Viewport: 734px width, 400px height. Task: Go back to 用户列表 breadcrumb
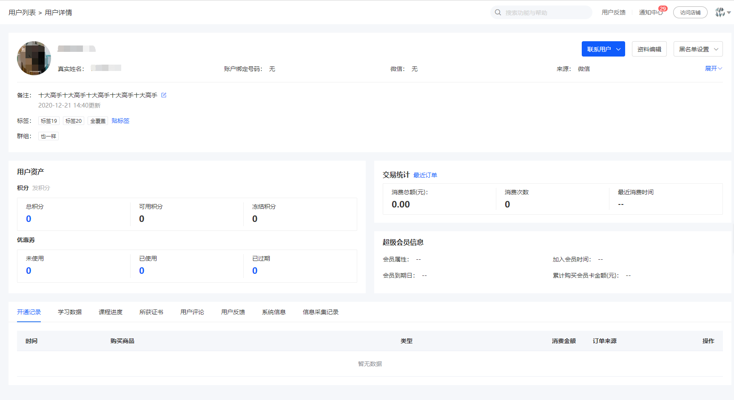tap(22, 12)
